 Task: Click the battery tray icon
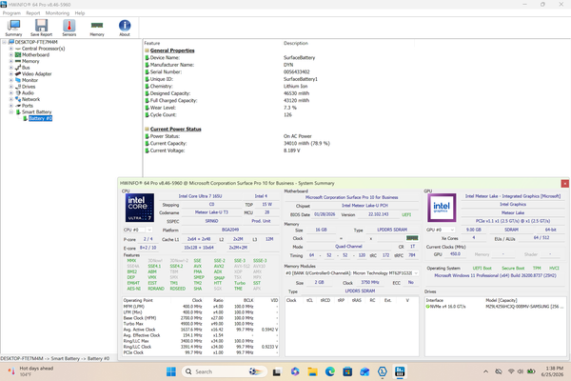pyautogui.click(x=531, y=371)
